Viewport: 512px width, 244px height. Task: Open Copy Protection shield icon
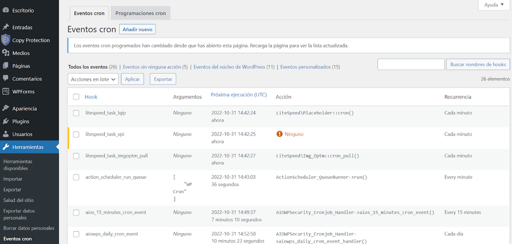tap(5, 40)
